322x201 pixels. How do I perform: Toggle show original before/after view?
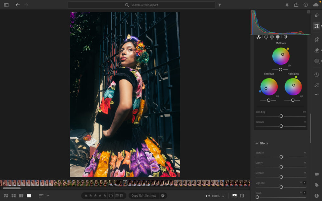pyautogui.click(x=242, y=196)
